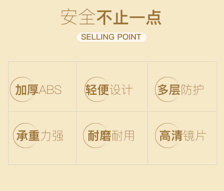This screenshot has width=224, height=191.
Task: Select the 镜片 text after 高清
Action: [x=195, y=136]
